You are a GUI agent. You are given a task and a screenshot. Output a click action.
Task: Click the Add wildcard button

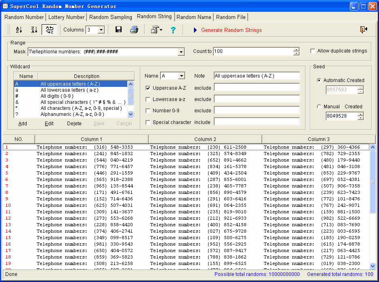[23, 124]
